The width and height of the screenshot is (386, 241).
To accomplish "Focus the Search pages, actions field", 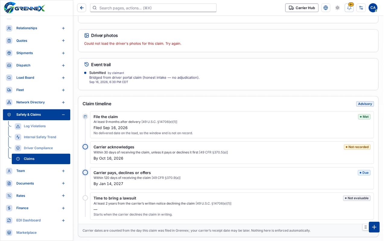I will (x=153, y=8).
